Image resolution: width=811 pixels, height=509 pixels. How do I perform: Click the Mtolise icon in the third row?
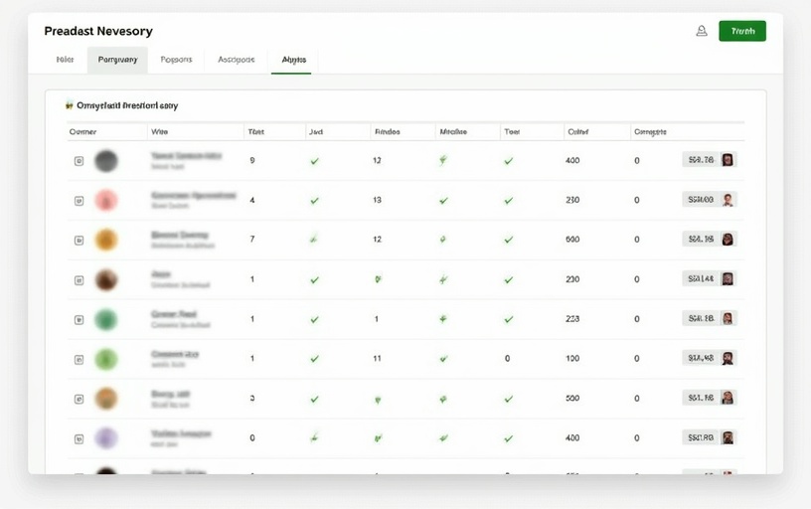point(442,240)
